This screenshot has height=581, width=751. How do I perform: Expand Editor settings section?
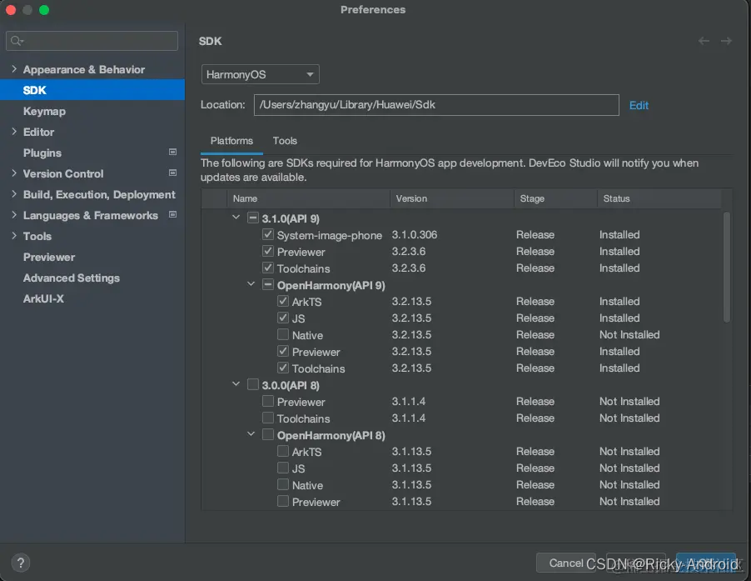14,132
